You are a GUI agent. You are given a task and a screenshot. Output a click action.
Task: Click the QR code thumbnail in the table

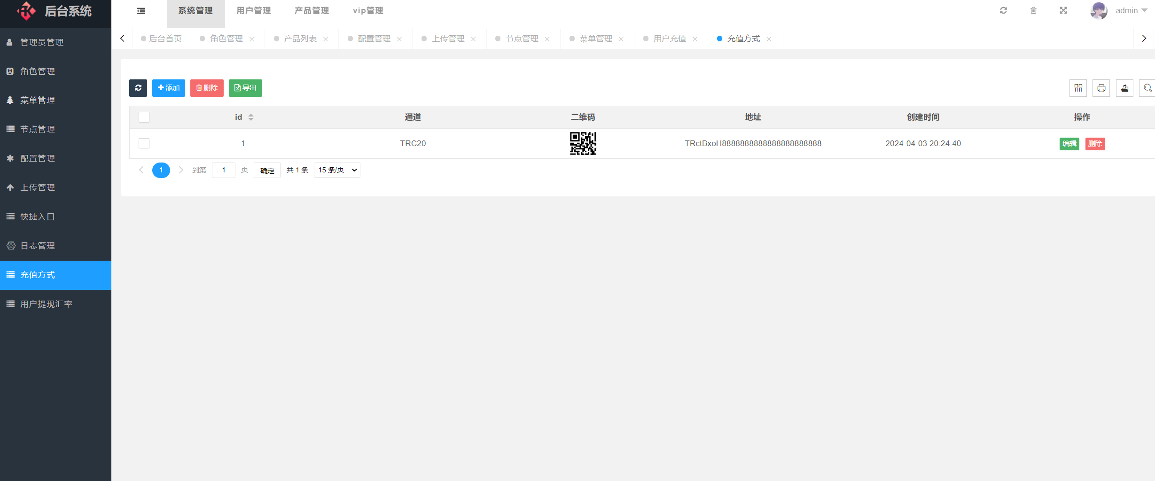tap(583, 143)
